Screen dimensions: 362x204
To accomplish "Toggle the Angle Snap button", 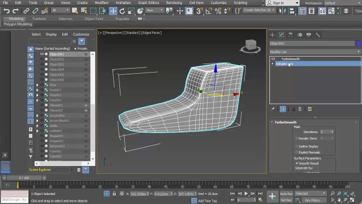I will click(x=209, y=11).
